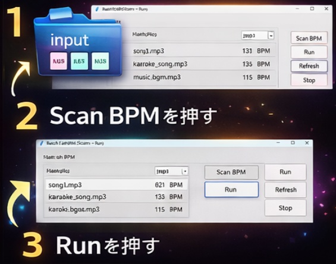The image size is (336, 264).
Task: Click the blue-outlined Run button under Scan BPM
Action: coord(231,190)
